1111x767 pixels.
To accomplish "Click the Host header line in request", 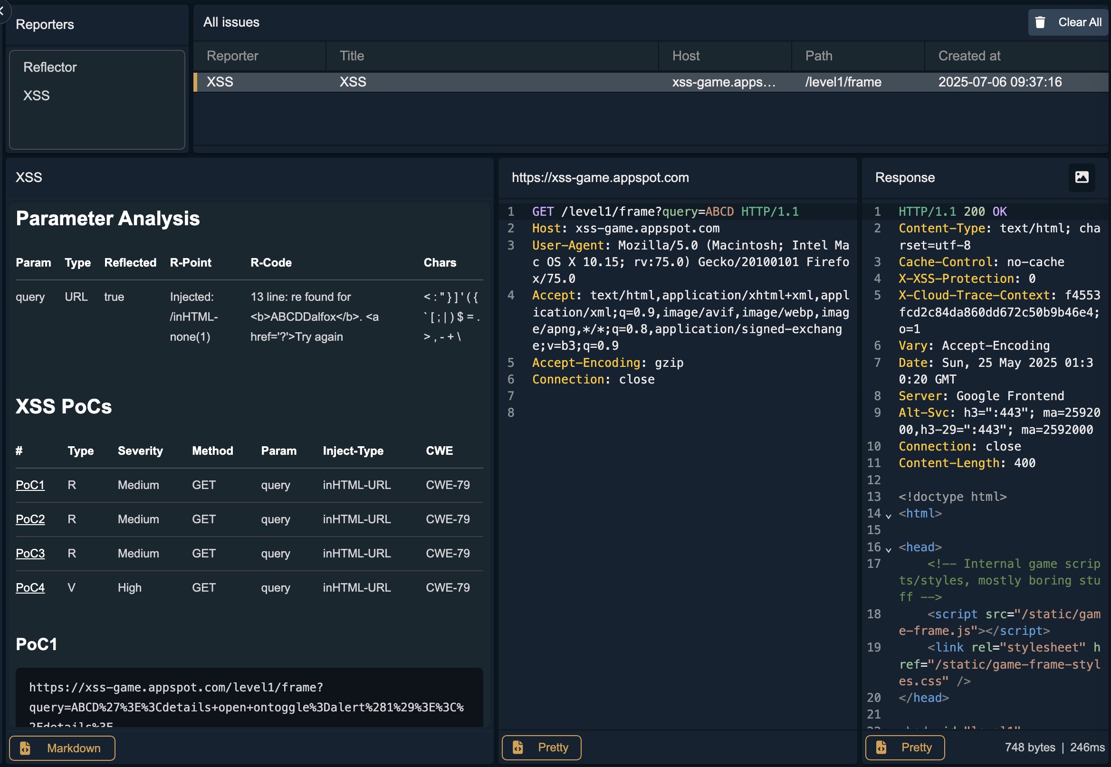I will click(x=626, y=228).
